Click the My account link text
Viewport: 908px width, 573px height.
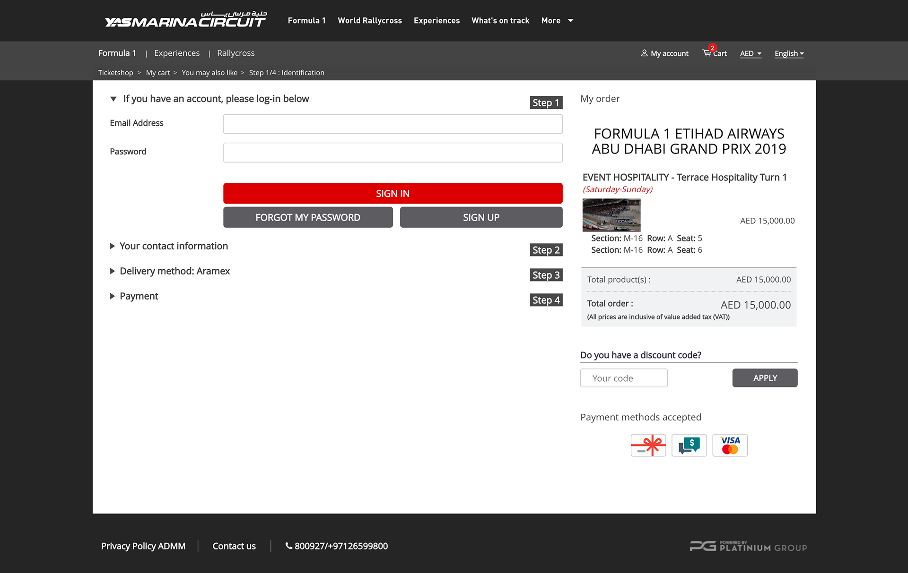click(x=669, y=53)
